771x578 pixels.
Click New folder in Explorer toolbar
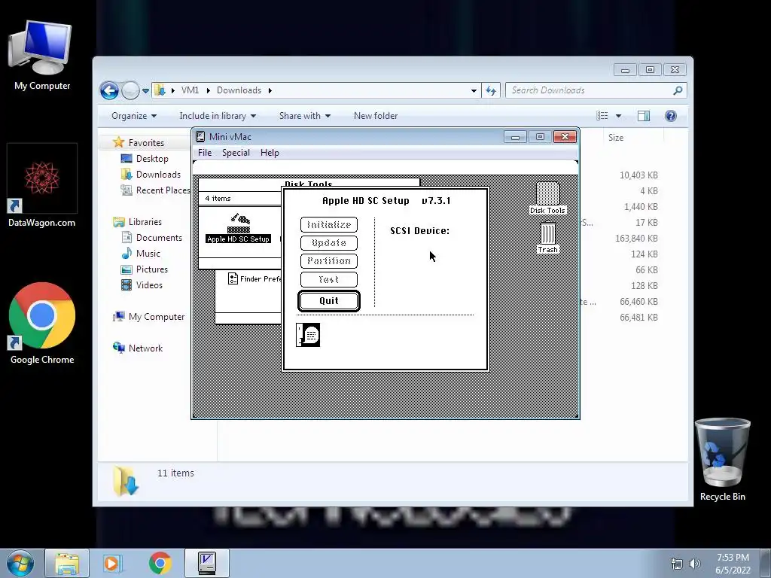(x=376, y=116)
